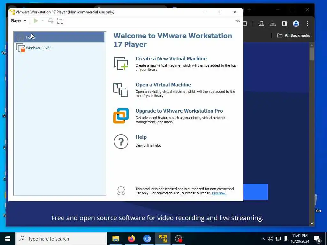Click the Help question mark icon

pos(121,142)
